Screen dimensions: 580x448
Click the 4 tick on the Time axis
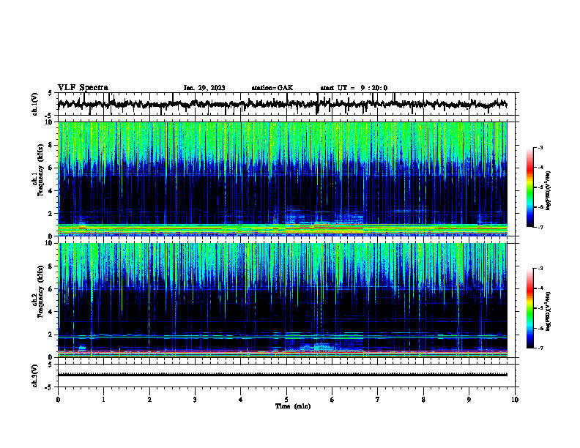[241, 400]
